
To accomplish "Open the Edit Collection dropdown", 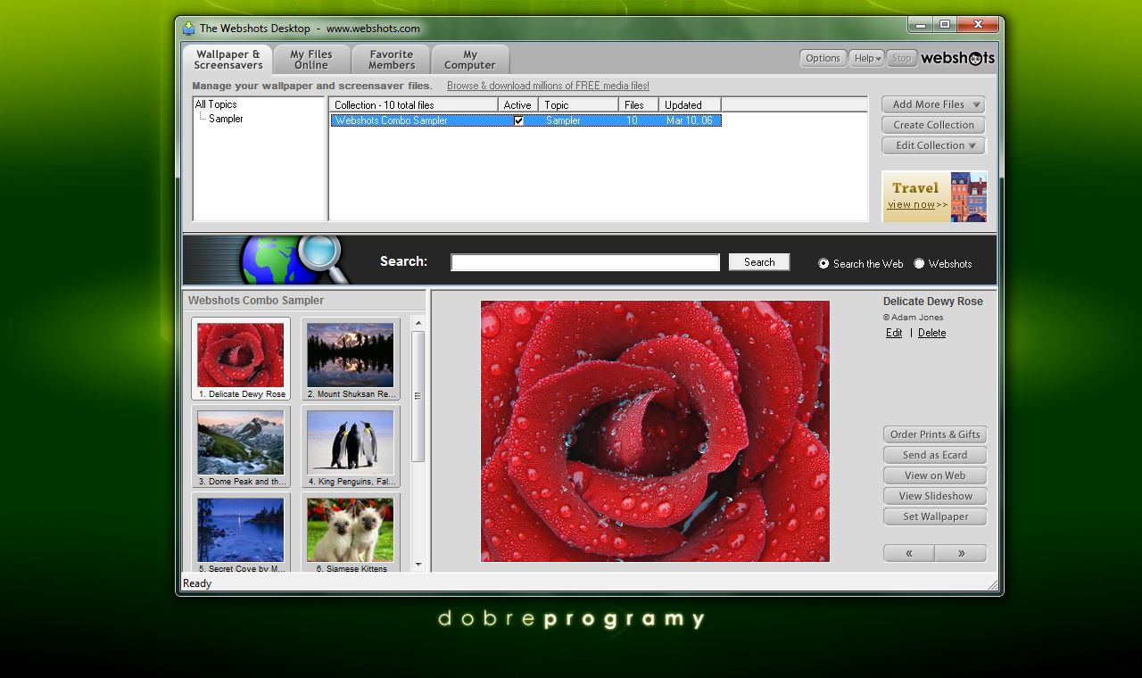I will (932, 145).
